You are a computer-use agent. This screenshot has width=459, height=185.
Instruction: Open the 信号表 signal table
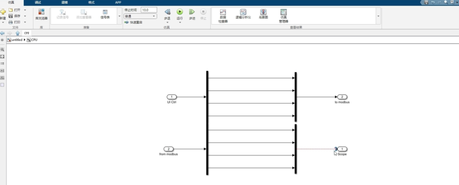[x=105, y=14]
